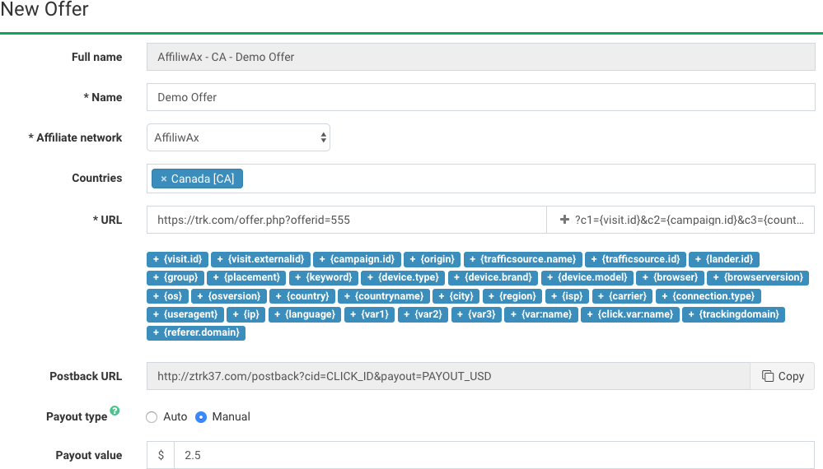Insert the {city} token
Image resolution: width=823 pixels, height=469 pixels.
coord(456,296)
